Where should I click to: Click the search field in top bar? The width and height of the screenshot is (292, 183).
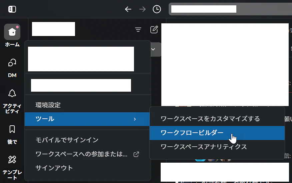[x=230, y=9]
